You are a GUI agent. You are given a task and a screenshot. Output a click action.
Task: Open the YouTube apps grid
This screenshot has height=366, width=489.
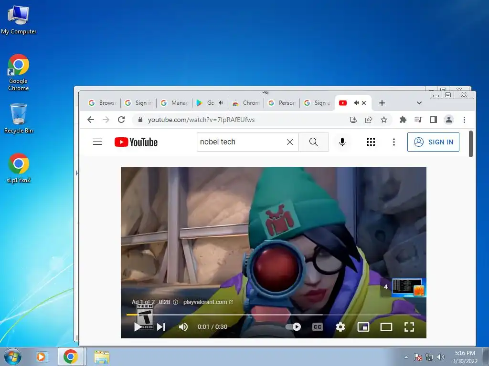pos(371,142)
